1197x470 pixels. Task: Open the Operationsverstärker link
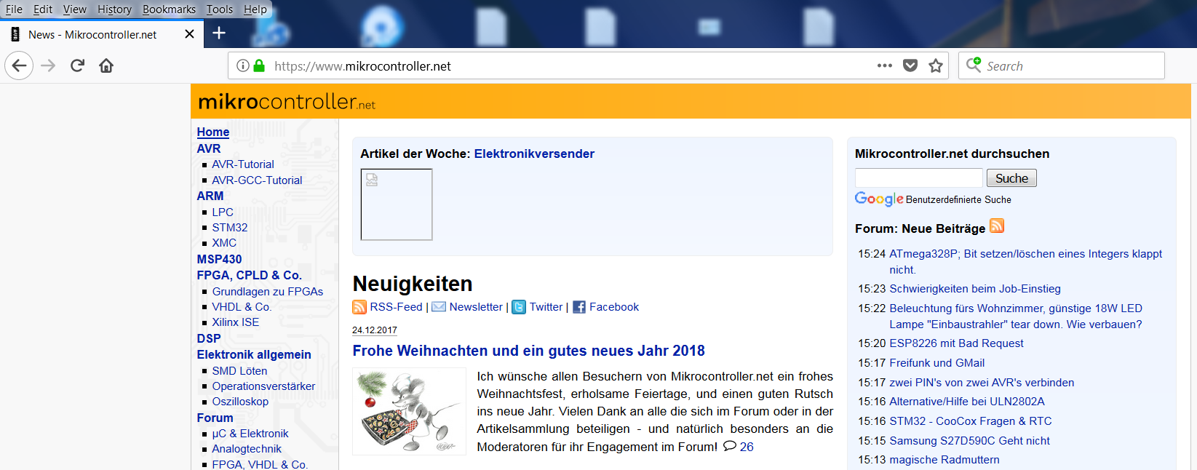(263, 386)
